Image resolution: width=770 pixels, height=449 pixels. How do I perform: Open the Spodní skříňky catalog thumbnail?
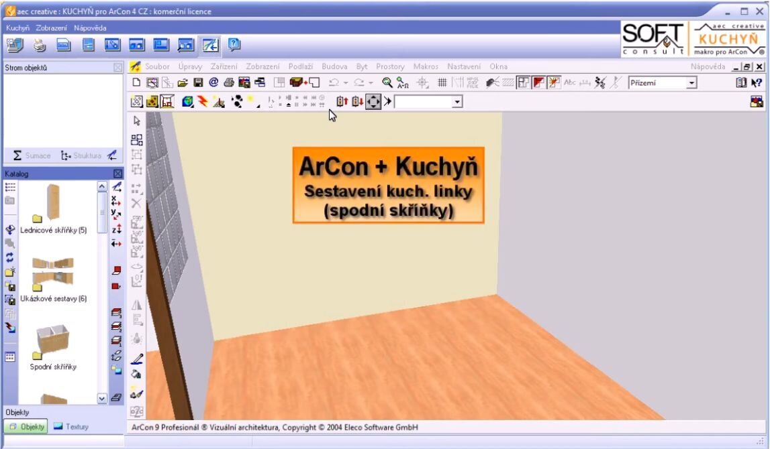(52, 342)
